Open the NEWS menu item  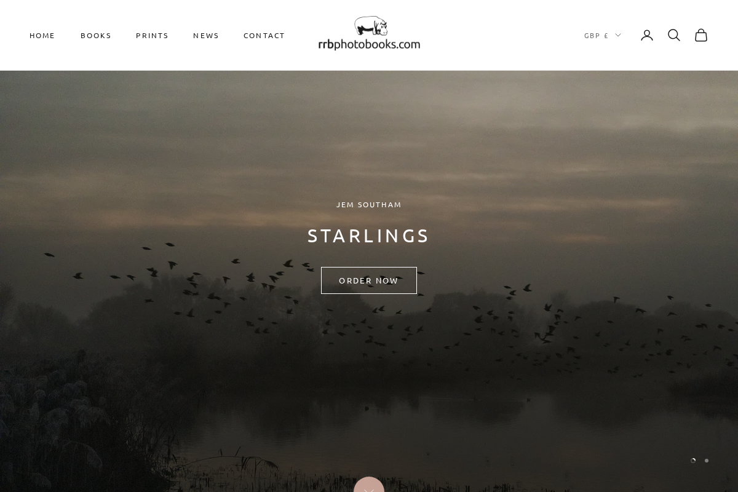(x=206, y=36)
